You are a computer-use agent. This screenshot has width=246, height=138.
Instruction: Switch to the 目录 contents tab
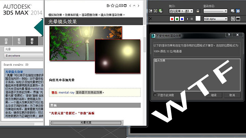pos(6,41)
